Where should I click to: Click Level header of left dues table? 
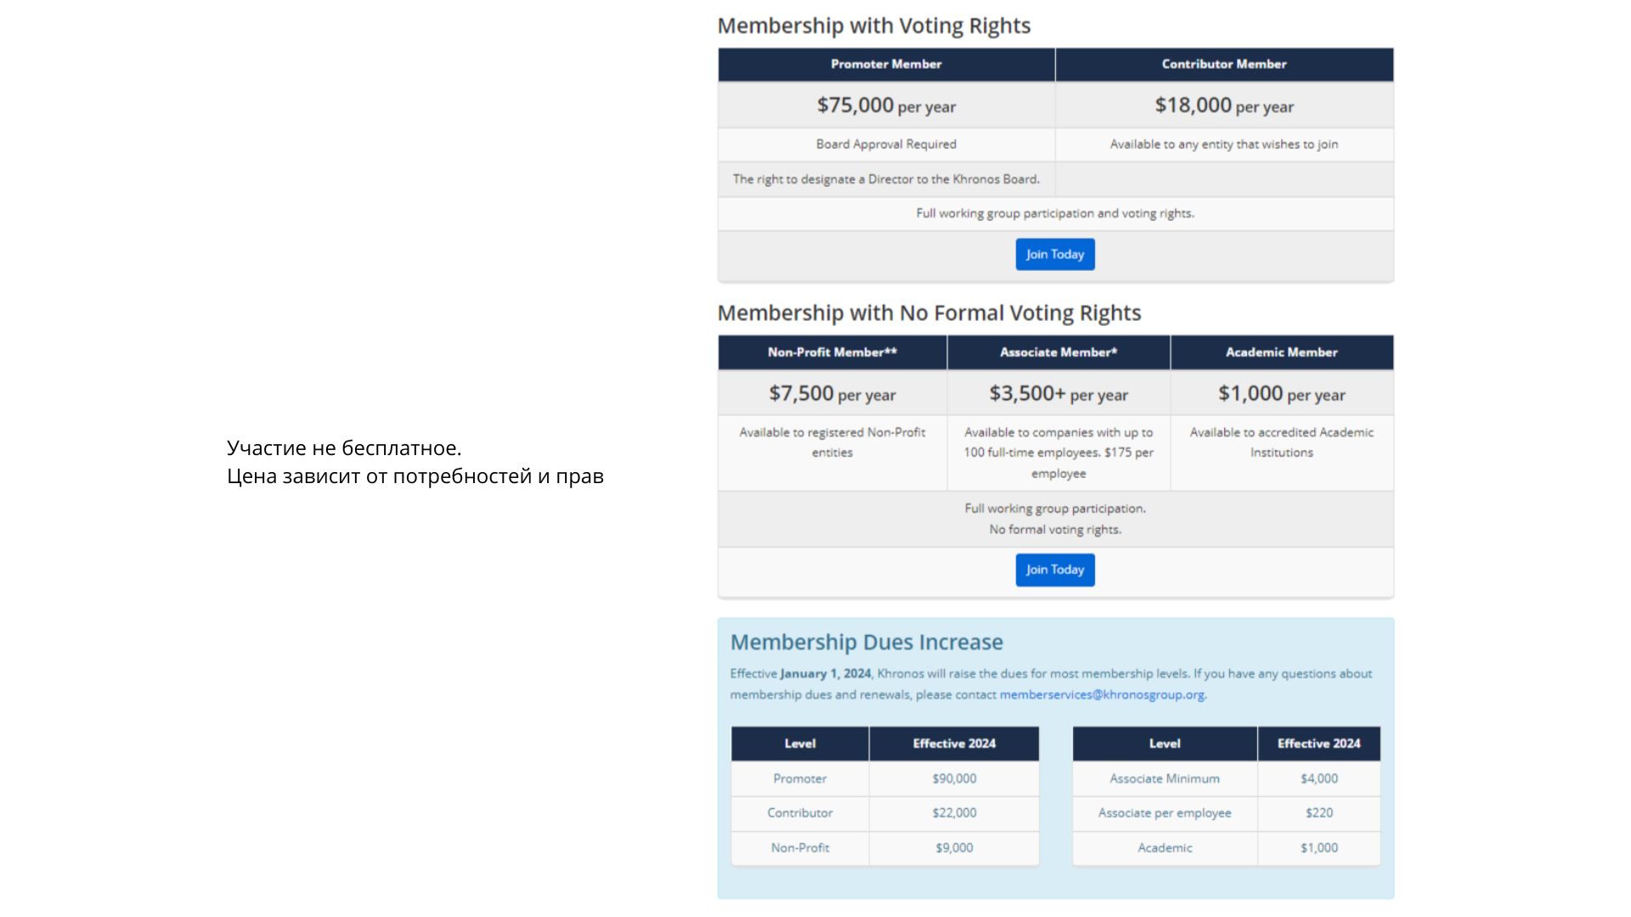[x=800, y=744]
